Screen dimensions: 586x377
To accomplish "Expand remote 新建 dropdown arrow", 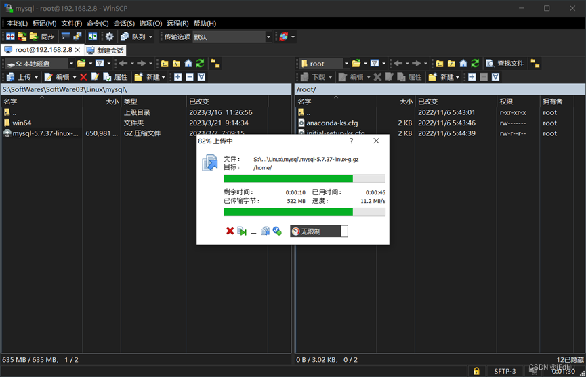I will [457, 78].
